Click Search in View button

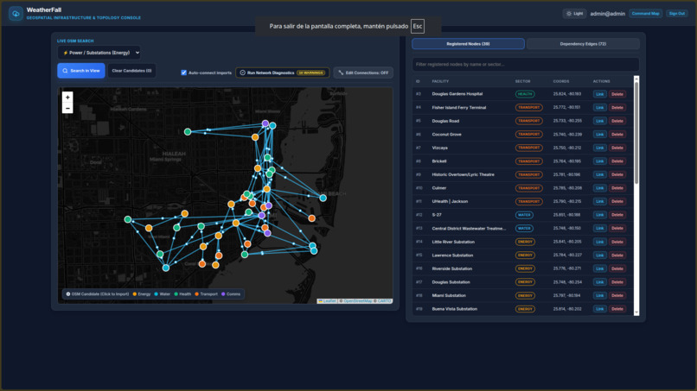tap(81, 71)
